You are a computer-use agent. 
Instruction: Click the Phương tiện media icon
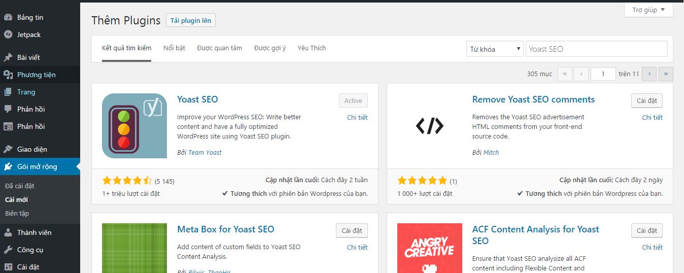(8, 75)
